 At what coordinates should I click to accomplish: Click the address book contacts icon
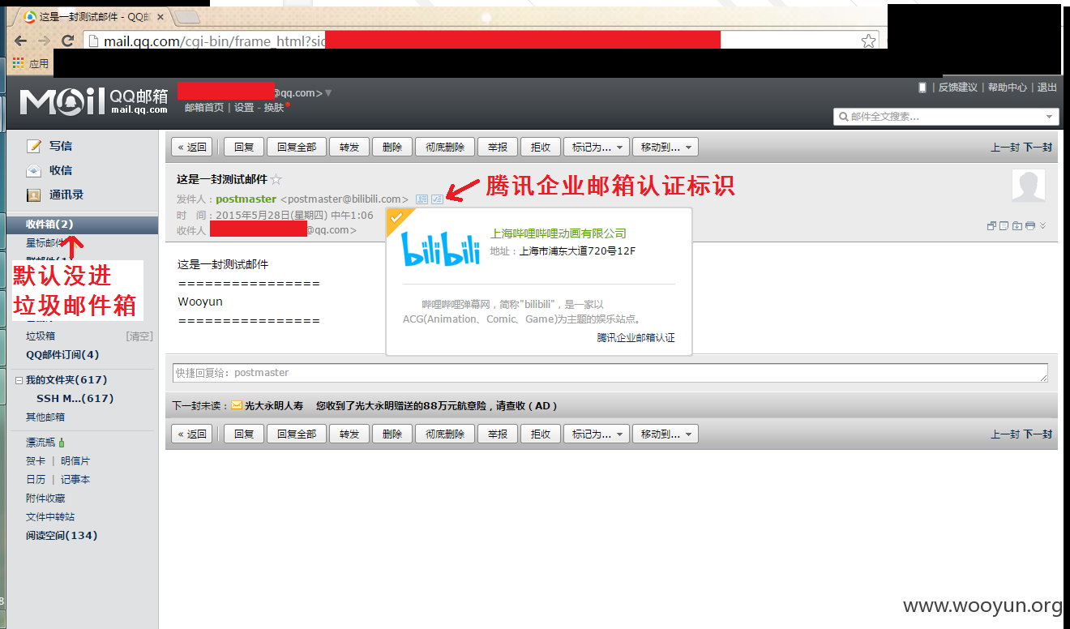tap(34, 195)
